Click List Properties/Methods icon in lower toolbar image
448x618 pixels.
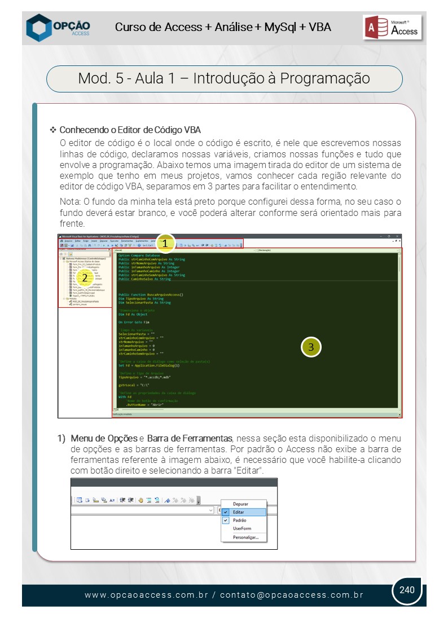pyautogui.click(x=79, y=500)
